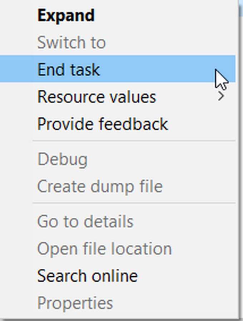Click Expand in the context menu
Image resolution: width=243 pixels, height=321 pixels.
66,16
